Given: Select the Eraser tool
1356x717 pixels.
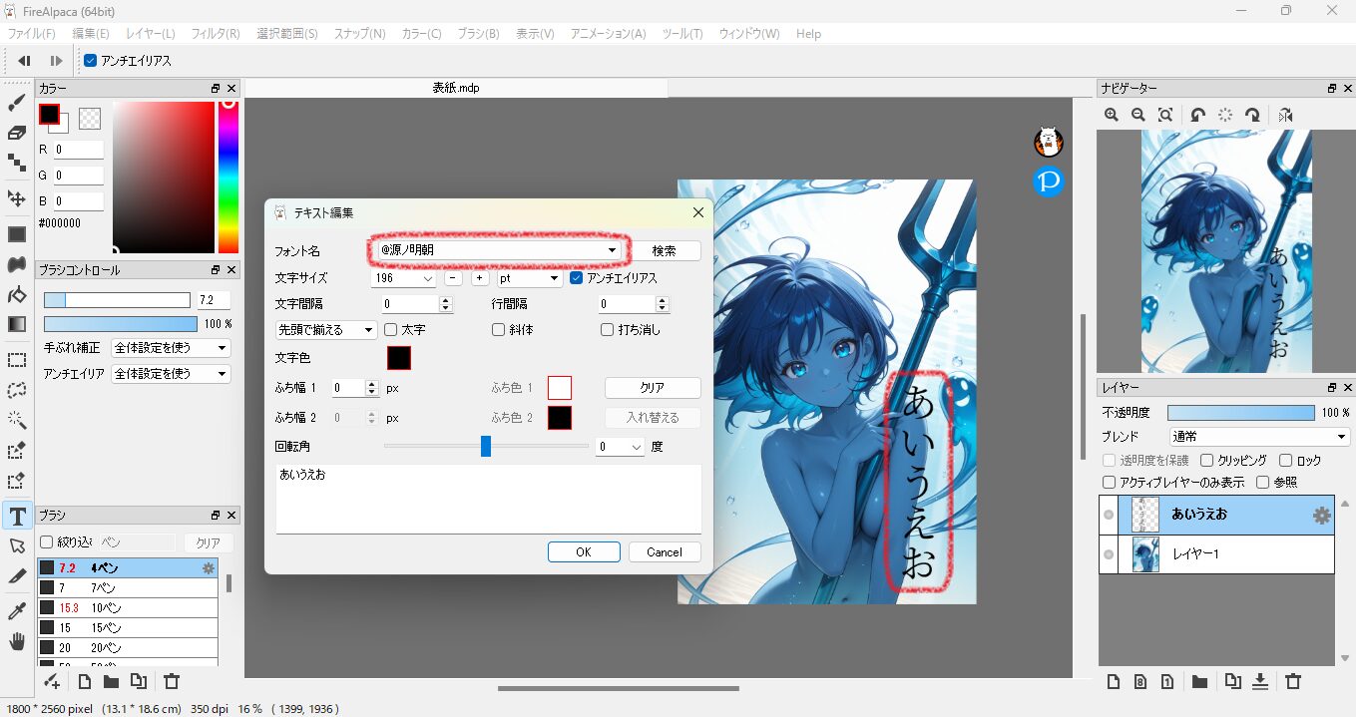Looking at the screenshot, I should click(x=17, y=133).
